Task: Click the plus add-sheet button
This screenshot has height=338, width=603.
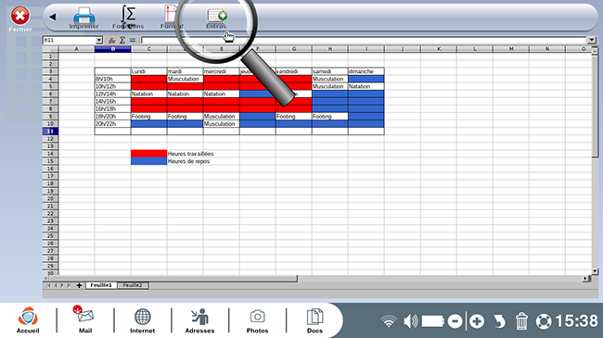Action: (x=79, y=285)
